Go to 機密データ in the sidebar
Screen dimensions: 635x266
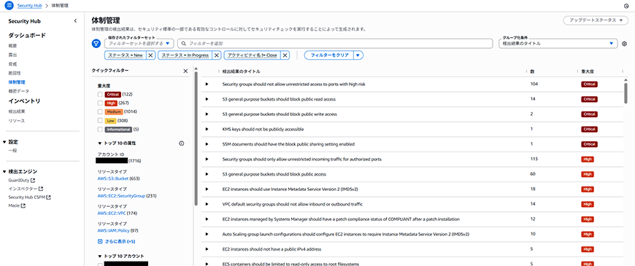pos(19,91)
